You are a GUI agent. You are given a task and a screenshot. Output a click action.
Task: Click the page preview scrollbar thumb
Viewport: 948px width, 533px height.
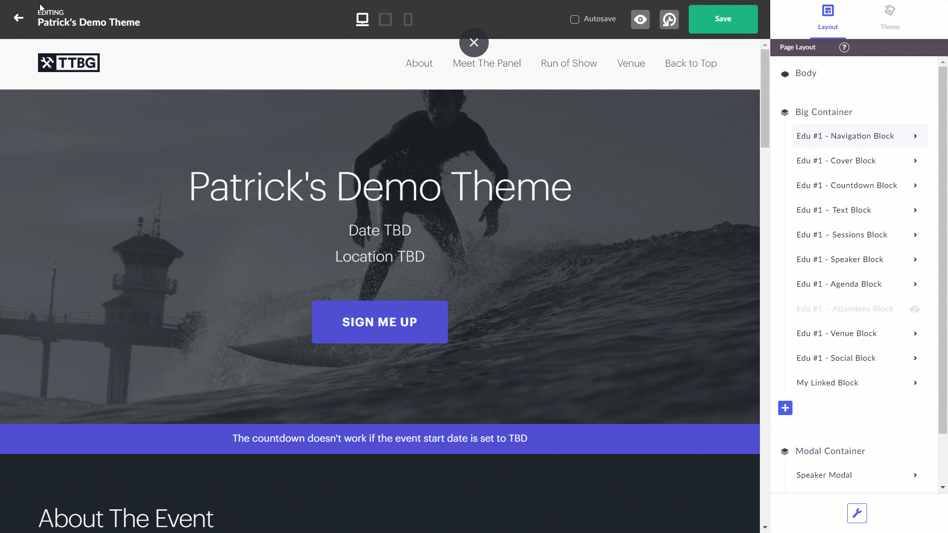765,99
